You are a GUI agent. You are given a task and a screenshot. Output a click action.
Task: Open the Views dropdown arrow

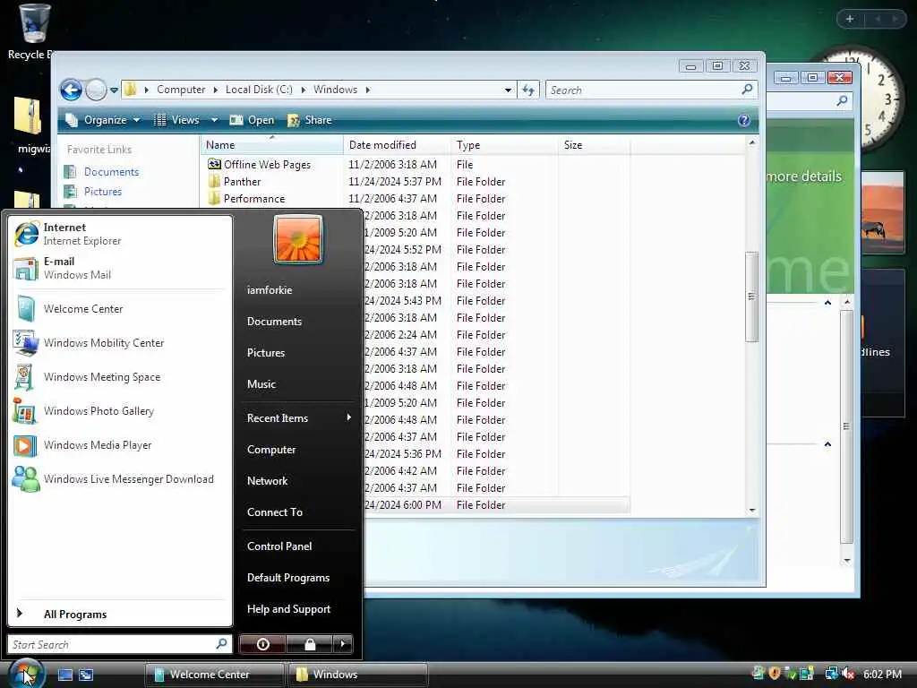[215, 120]
